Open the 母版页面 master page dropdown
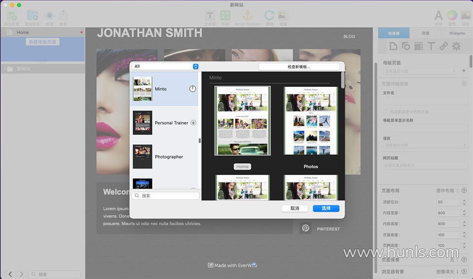This screenshot has width=473, height=279. [420, 71]
